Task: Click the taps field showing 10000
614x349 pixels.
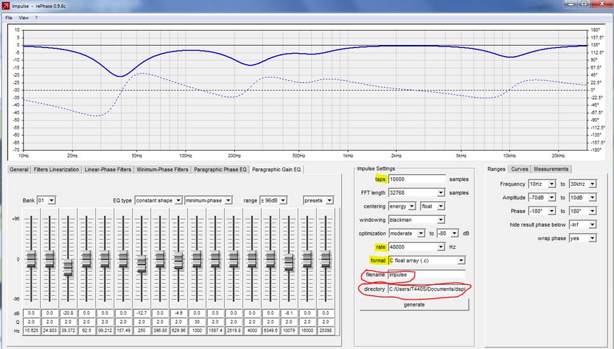Action: pyautogui.click(x=417, y=179)
